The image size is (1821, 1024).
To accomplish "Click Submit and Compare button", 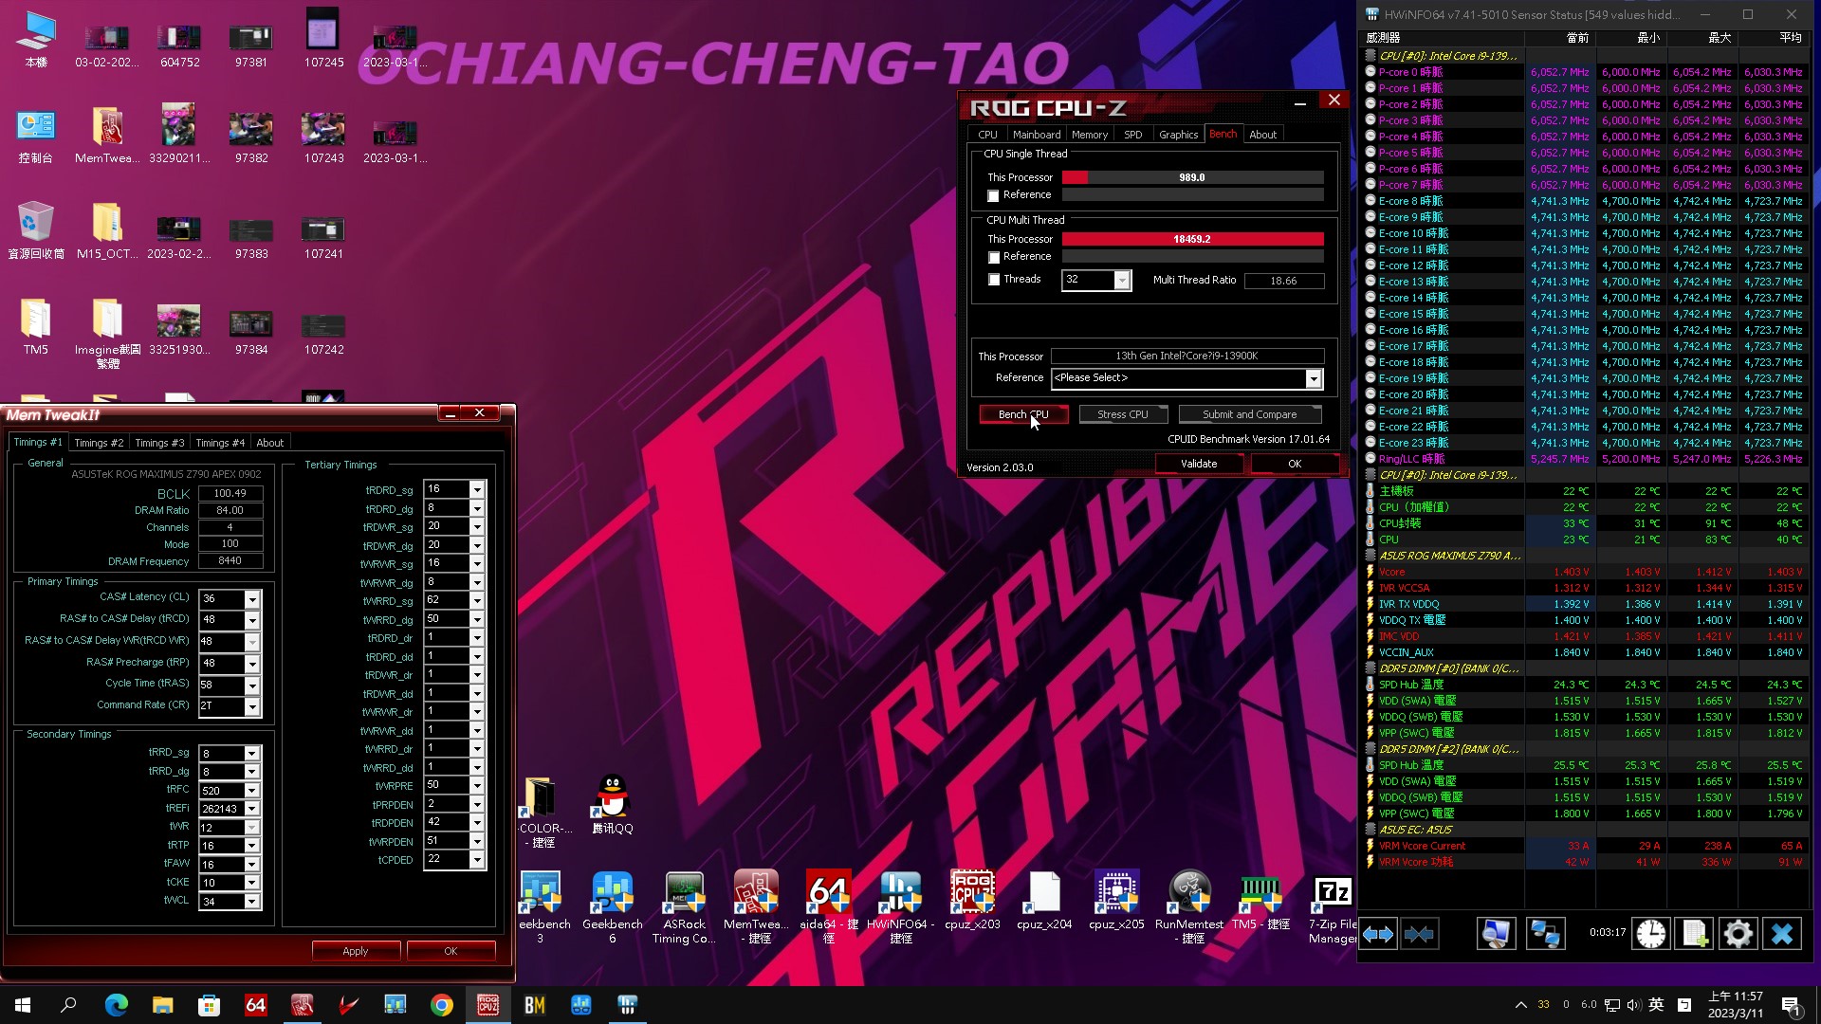I will 1249,414.
